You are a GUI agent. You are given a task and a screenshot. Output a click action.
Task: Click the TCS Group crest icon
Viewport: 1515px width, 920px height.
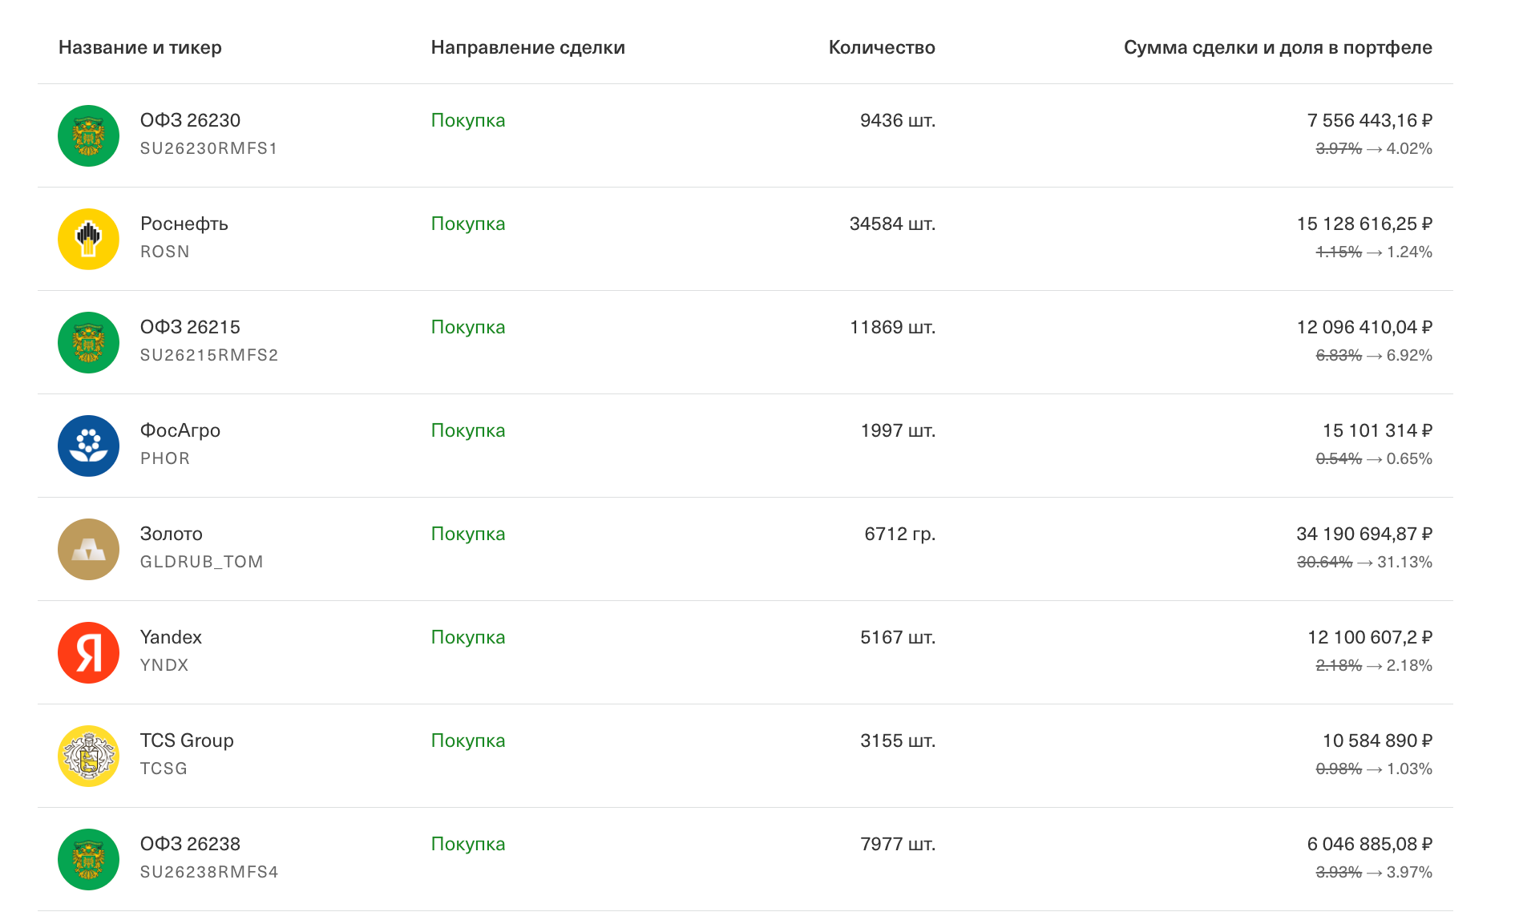click(88, 756)
